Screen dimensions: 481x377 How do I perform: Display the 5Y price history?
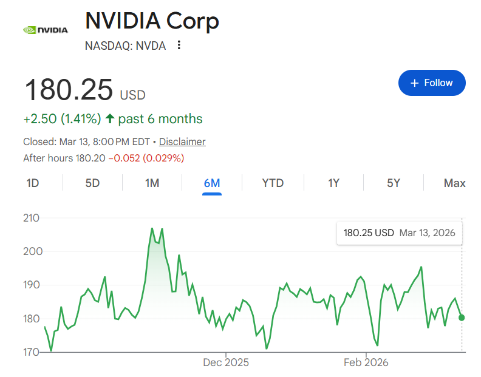click(x=394, y=183)
